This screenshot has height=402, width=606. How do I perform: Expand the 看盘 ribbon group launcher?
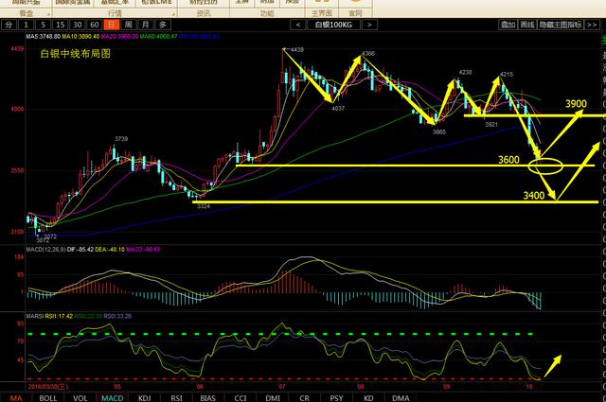click(49, 15)
